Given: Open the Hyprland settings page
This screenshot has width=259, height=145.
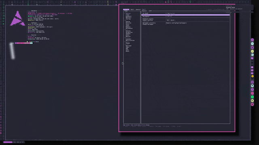Looking at the screenshot, I should click(129, 46).
